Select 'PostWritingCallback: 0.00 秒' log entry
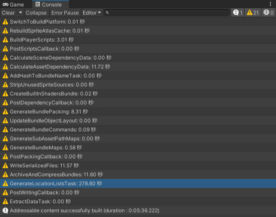 click(138, 193)
